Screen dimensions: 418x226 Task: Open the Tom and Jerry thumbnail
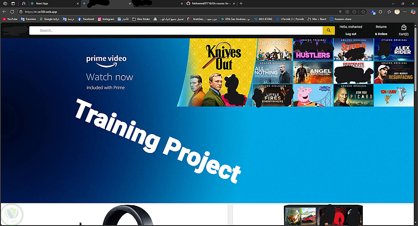pos(394,95)
